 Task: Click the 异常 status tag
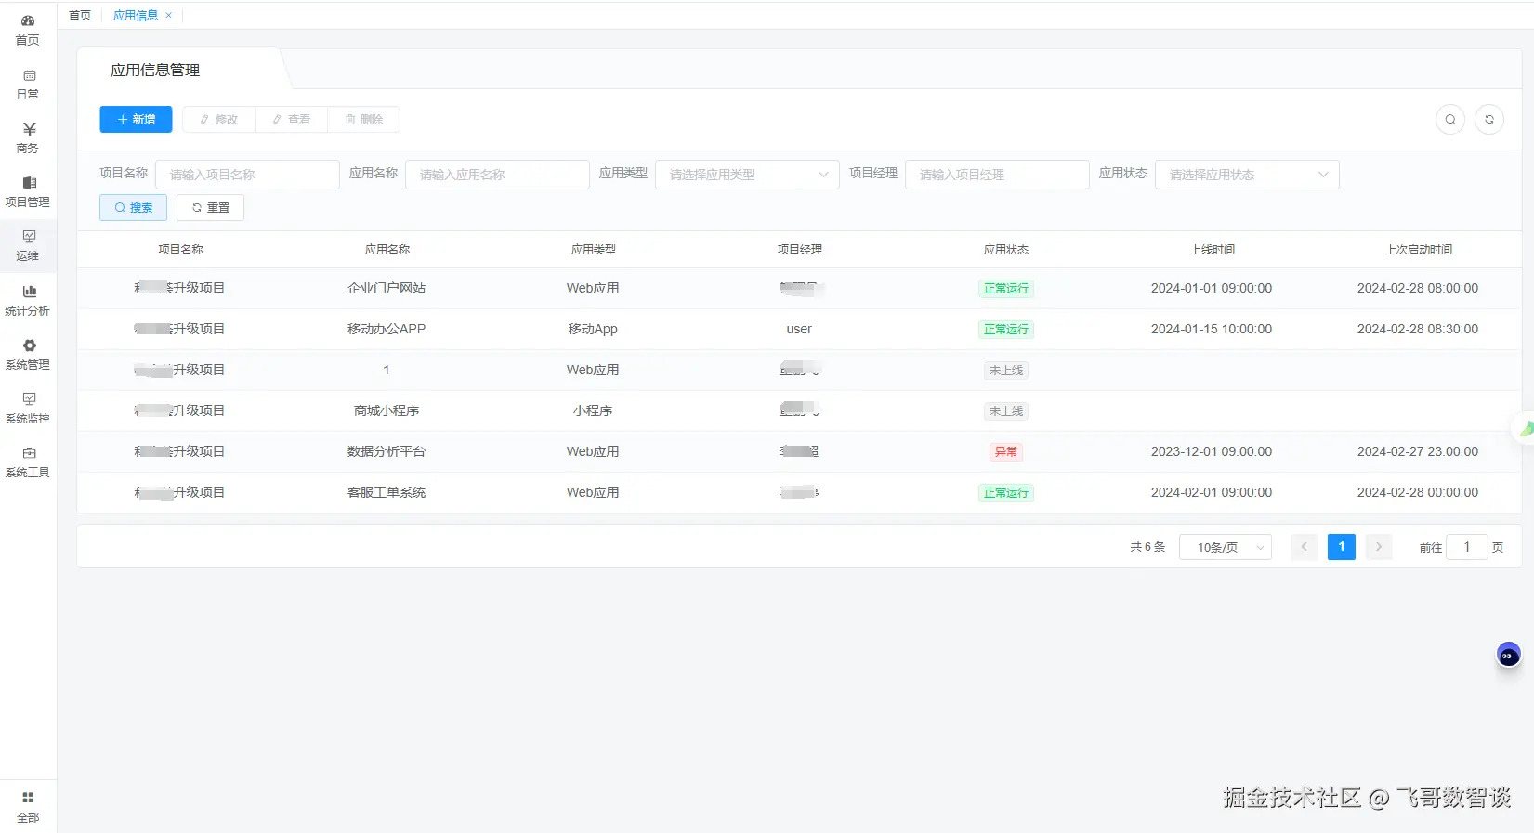1006,452
